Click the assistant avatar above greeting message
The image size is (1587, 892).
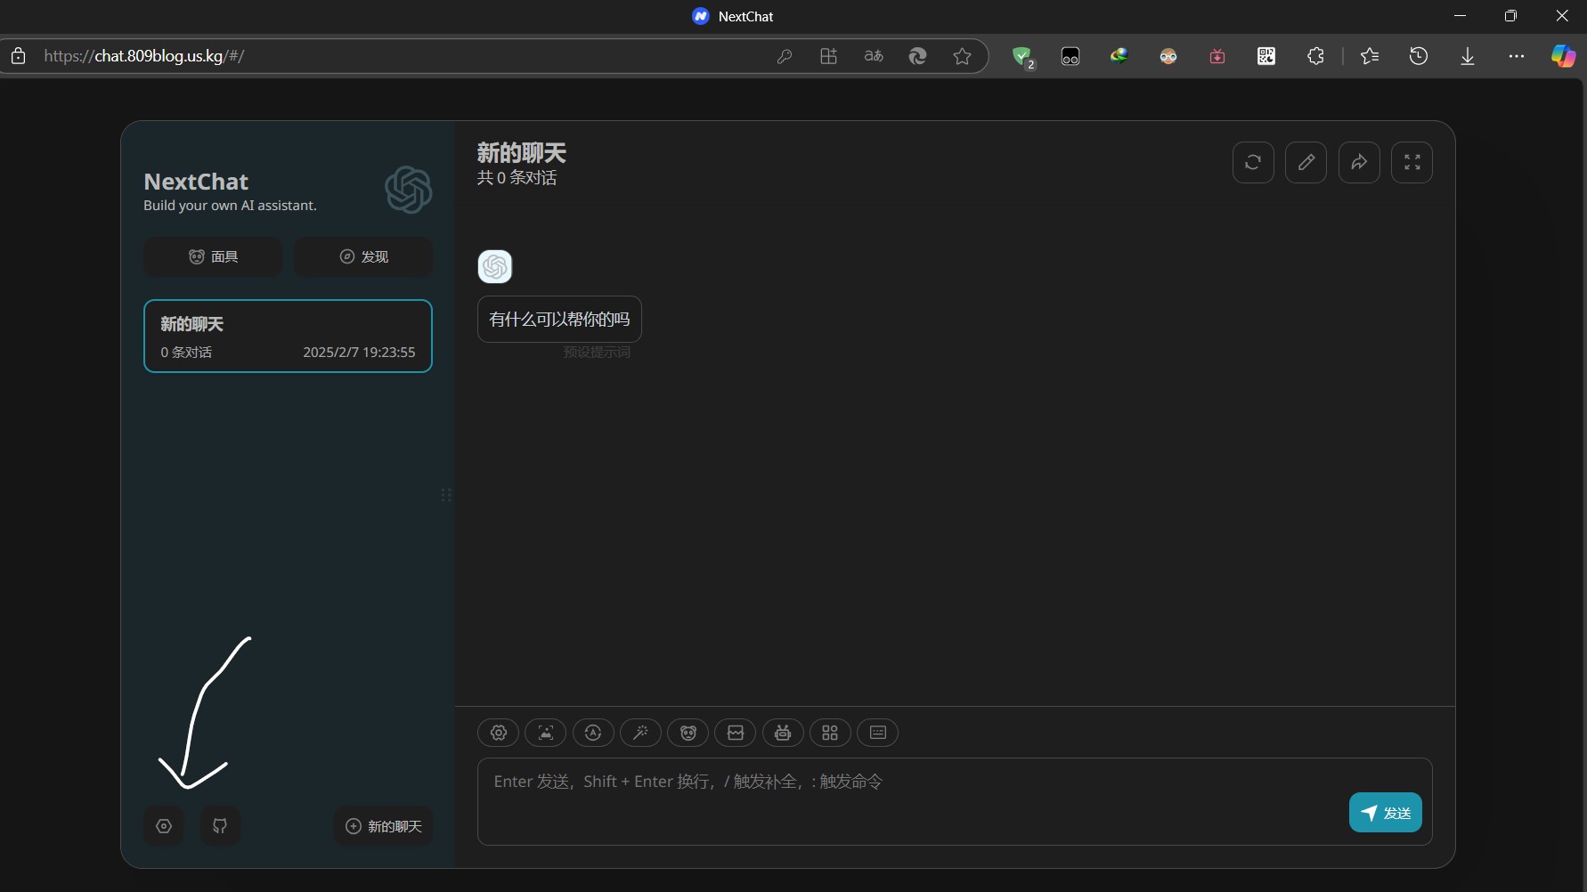(495, 266)
